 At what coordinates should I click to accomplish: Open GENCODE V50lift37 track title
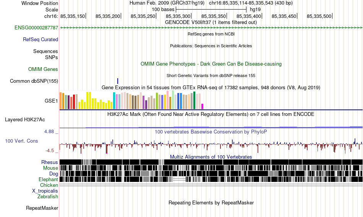[x=211, y=23]
